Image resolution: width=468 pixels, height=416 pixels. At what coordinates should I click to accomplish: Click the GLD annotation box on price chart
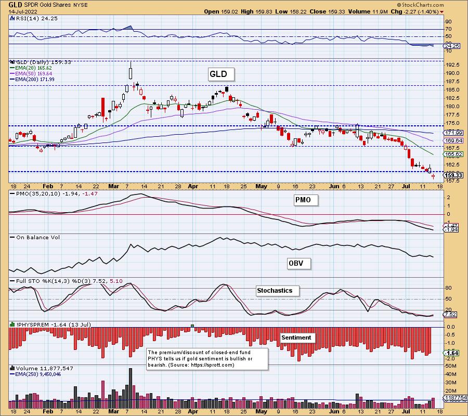(x=221, y=74)
